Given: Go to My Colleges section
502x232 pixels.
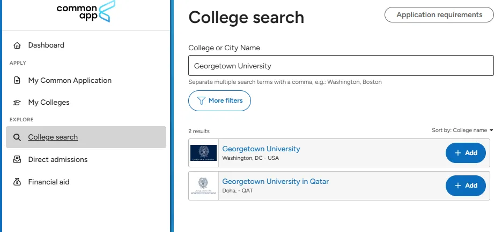Looking at the screenshot, I should pyautogui.click(x=49, y=103).
